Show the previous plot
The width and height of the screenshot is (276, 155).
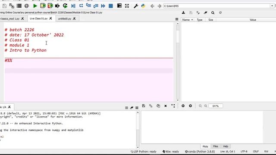click(x=183, y=106)
